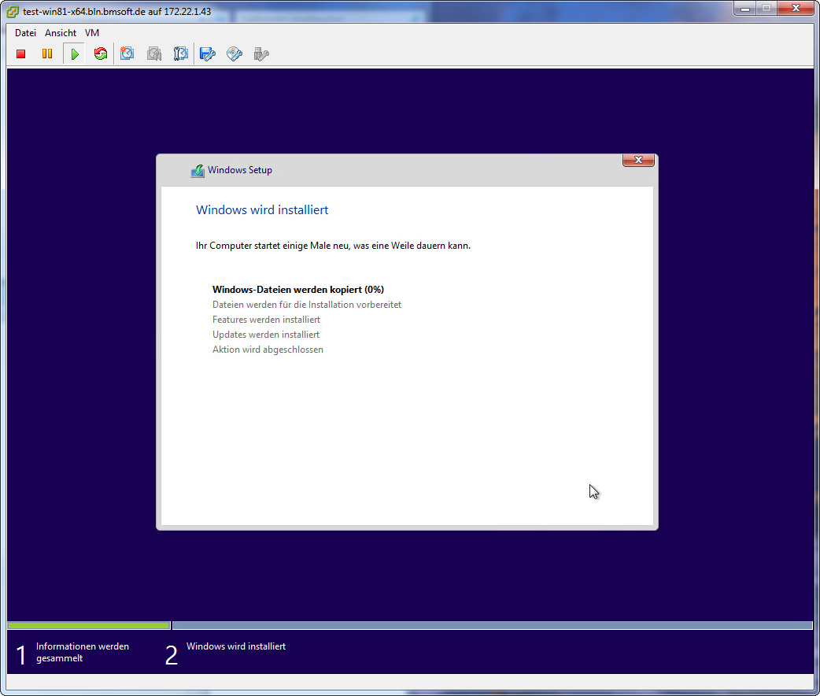Click the 'Windows wird installiert' heading
Image resolution: width=820 pixels, height=696 pixels.
coord(262,210)
